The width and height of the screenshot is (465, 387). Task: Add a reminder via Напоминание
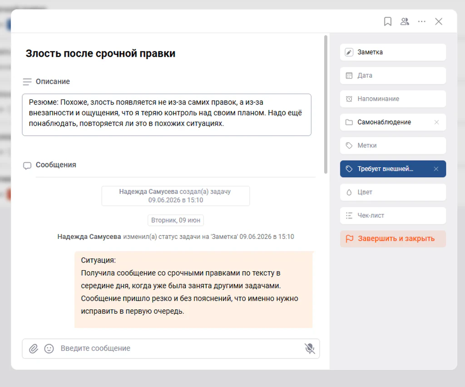(393, 99)
